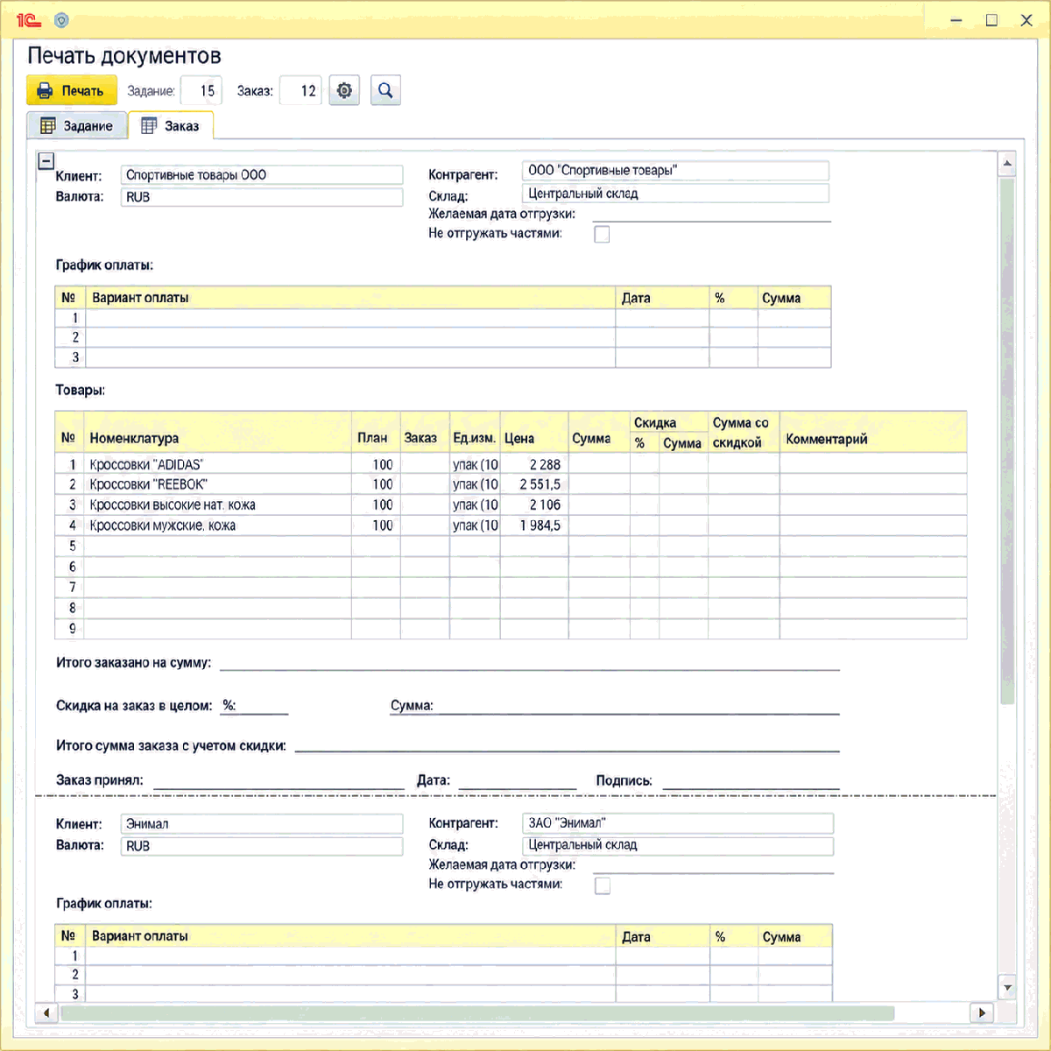Click the horizontal scrollbar right arrow
Image resolution: width=1051 pixels, height=1051 pixels.
[x=982, y=1012]
